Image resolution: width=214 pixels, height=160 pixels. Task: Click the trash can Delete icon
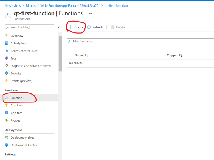coord(112,27)
